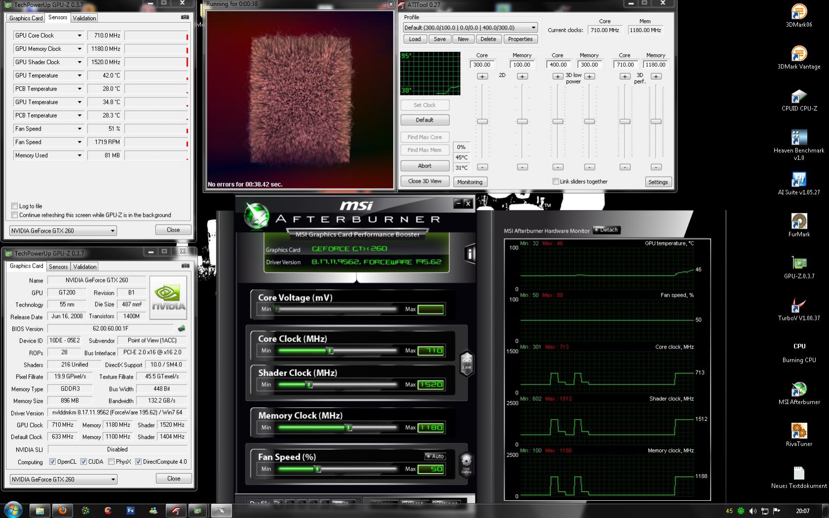
Task: Toggle 'Continue refreshing this screen' checkbox
Action: (x=14, y=215)
